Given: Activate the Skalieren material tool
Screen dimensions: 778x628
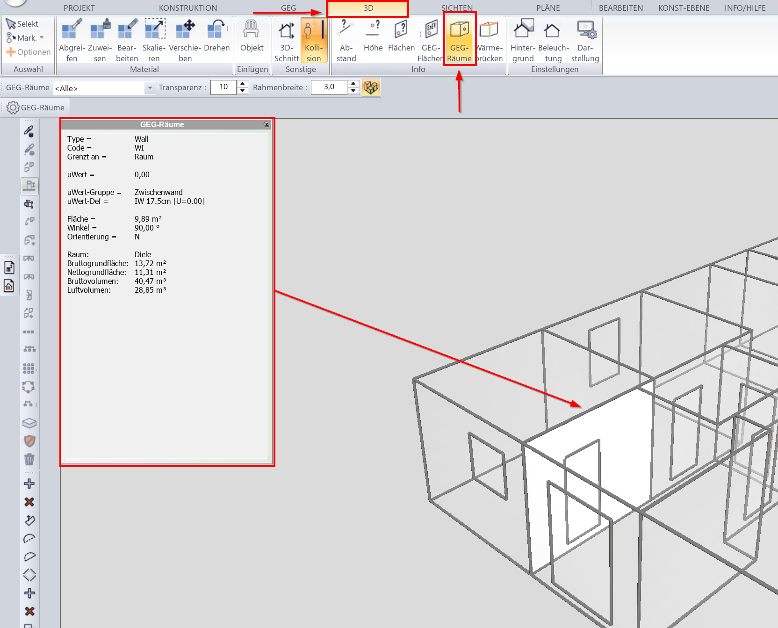Looking at the screenshot, I should tap(154, 40).
